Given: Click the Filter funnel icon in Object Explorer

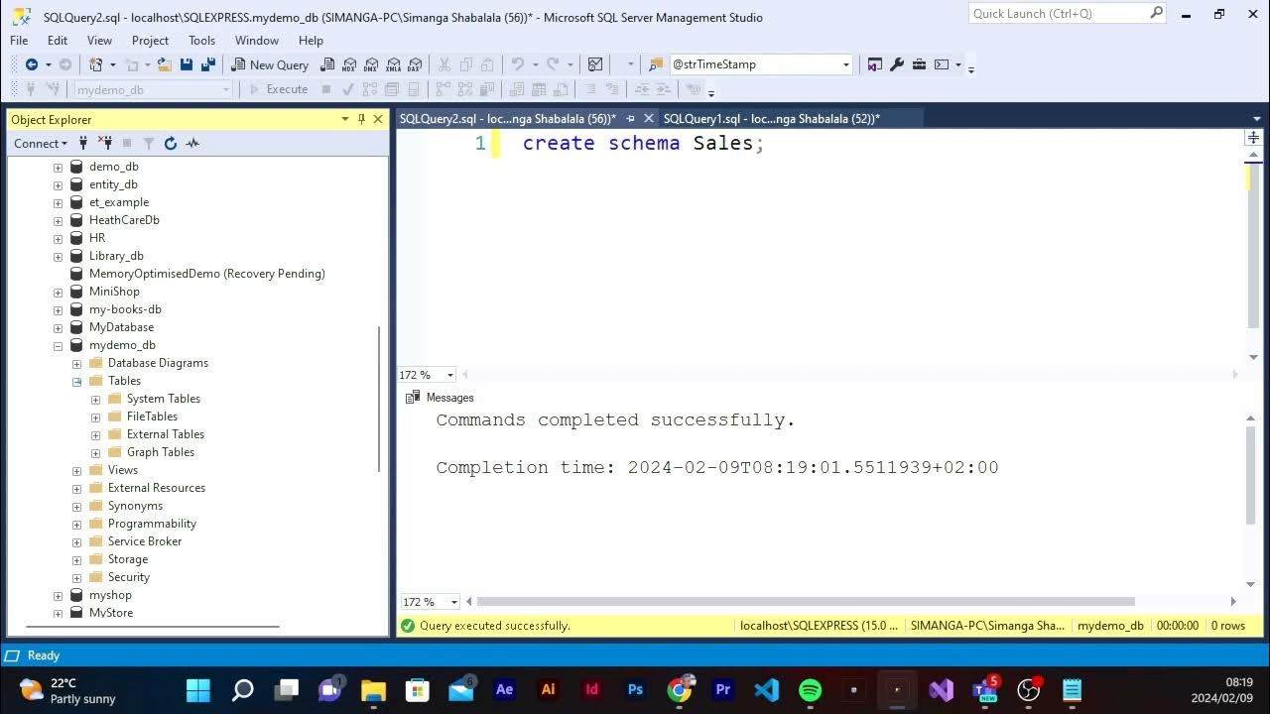Looking at the screenshot, I should coord(149,143).
